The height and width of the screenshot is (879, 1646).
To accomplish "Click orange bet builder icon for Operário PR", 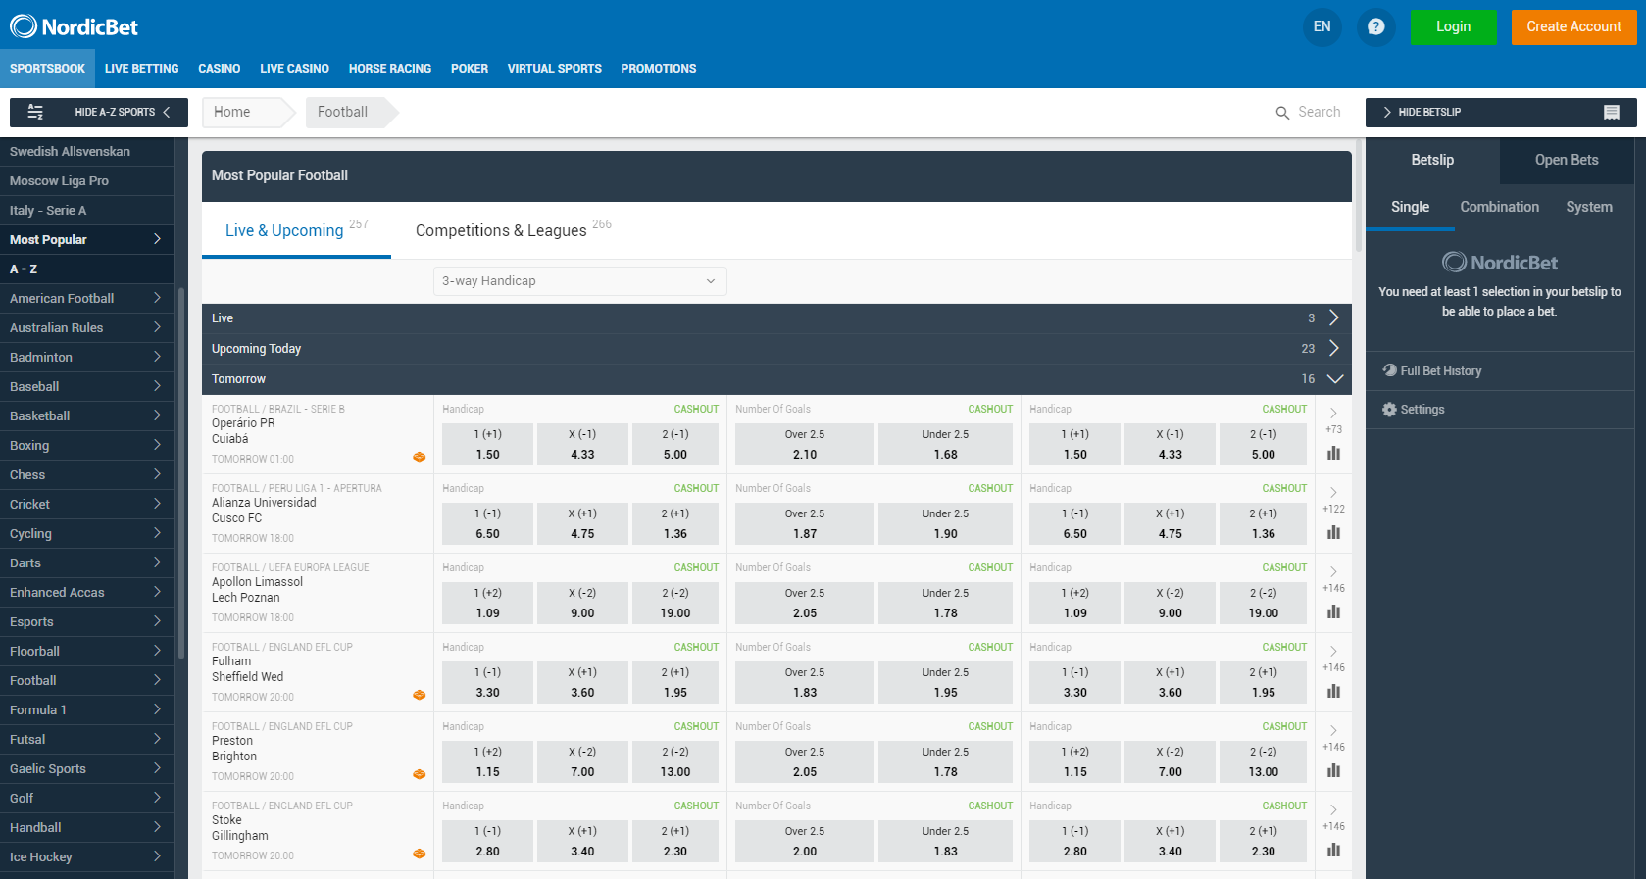I will (420, 457).
